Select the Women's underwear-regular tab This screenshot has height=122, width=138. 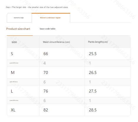tap(51, 18)
